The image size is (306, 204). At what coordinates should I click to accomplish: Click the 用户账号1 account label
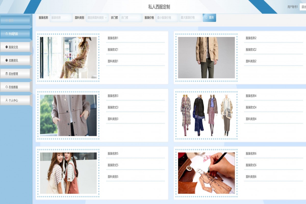tap(292, 7)
